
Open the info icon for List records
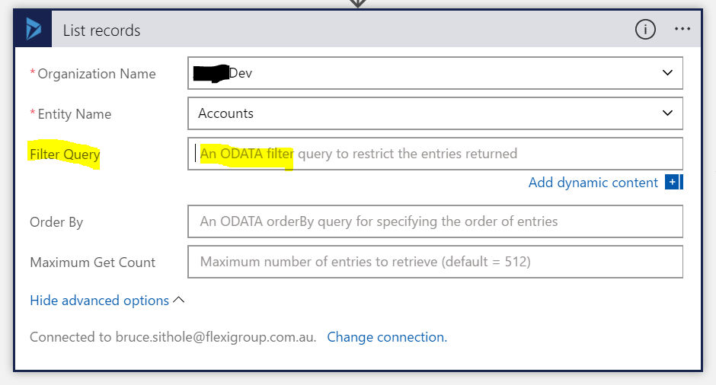(x=644, y=30)
